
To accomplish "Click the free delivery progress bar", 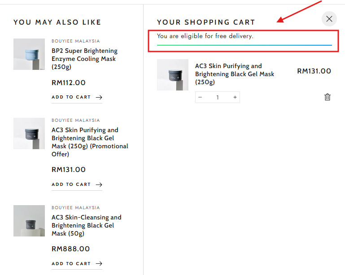I will coord(244,45).
